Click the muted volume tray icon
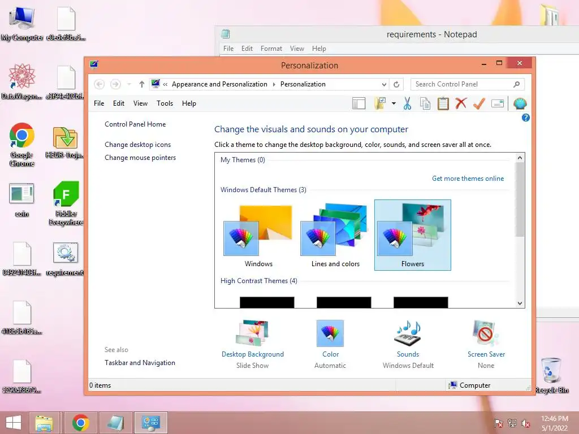 [525, 423]
